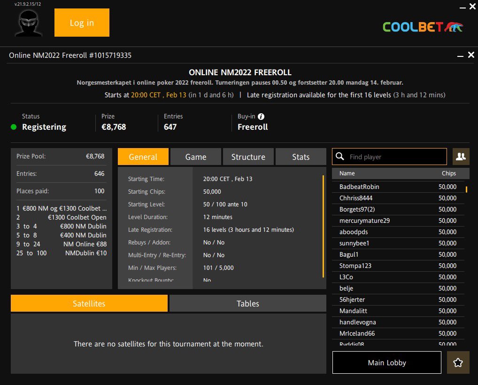Select player 56hjerter
Screen dimensions: 478x385
(x=398, y=299)
